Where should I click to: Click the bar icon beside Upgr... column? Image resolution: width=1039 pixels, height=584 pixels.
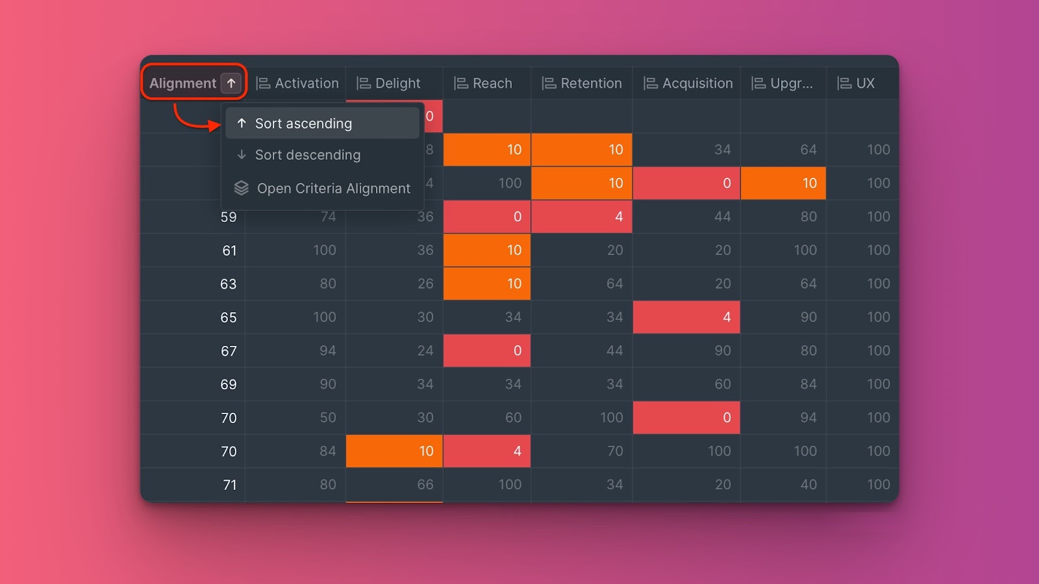758,83
